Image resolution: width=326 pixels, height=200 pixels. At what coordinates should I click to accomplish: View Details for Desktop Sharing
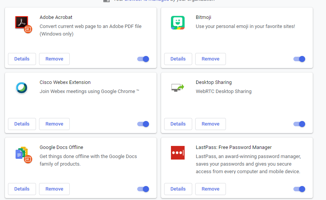point(178,124)
